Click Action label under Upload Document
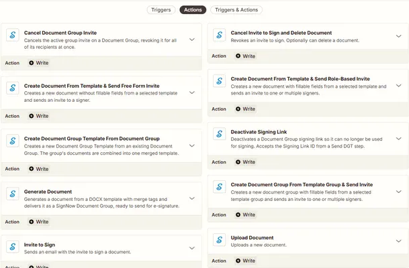The image size is (409, 268). [x=219, y=261]
